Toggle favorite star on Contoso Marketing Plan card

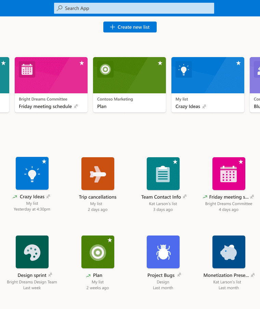coord(160,63)
